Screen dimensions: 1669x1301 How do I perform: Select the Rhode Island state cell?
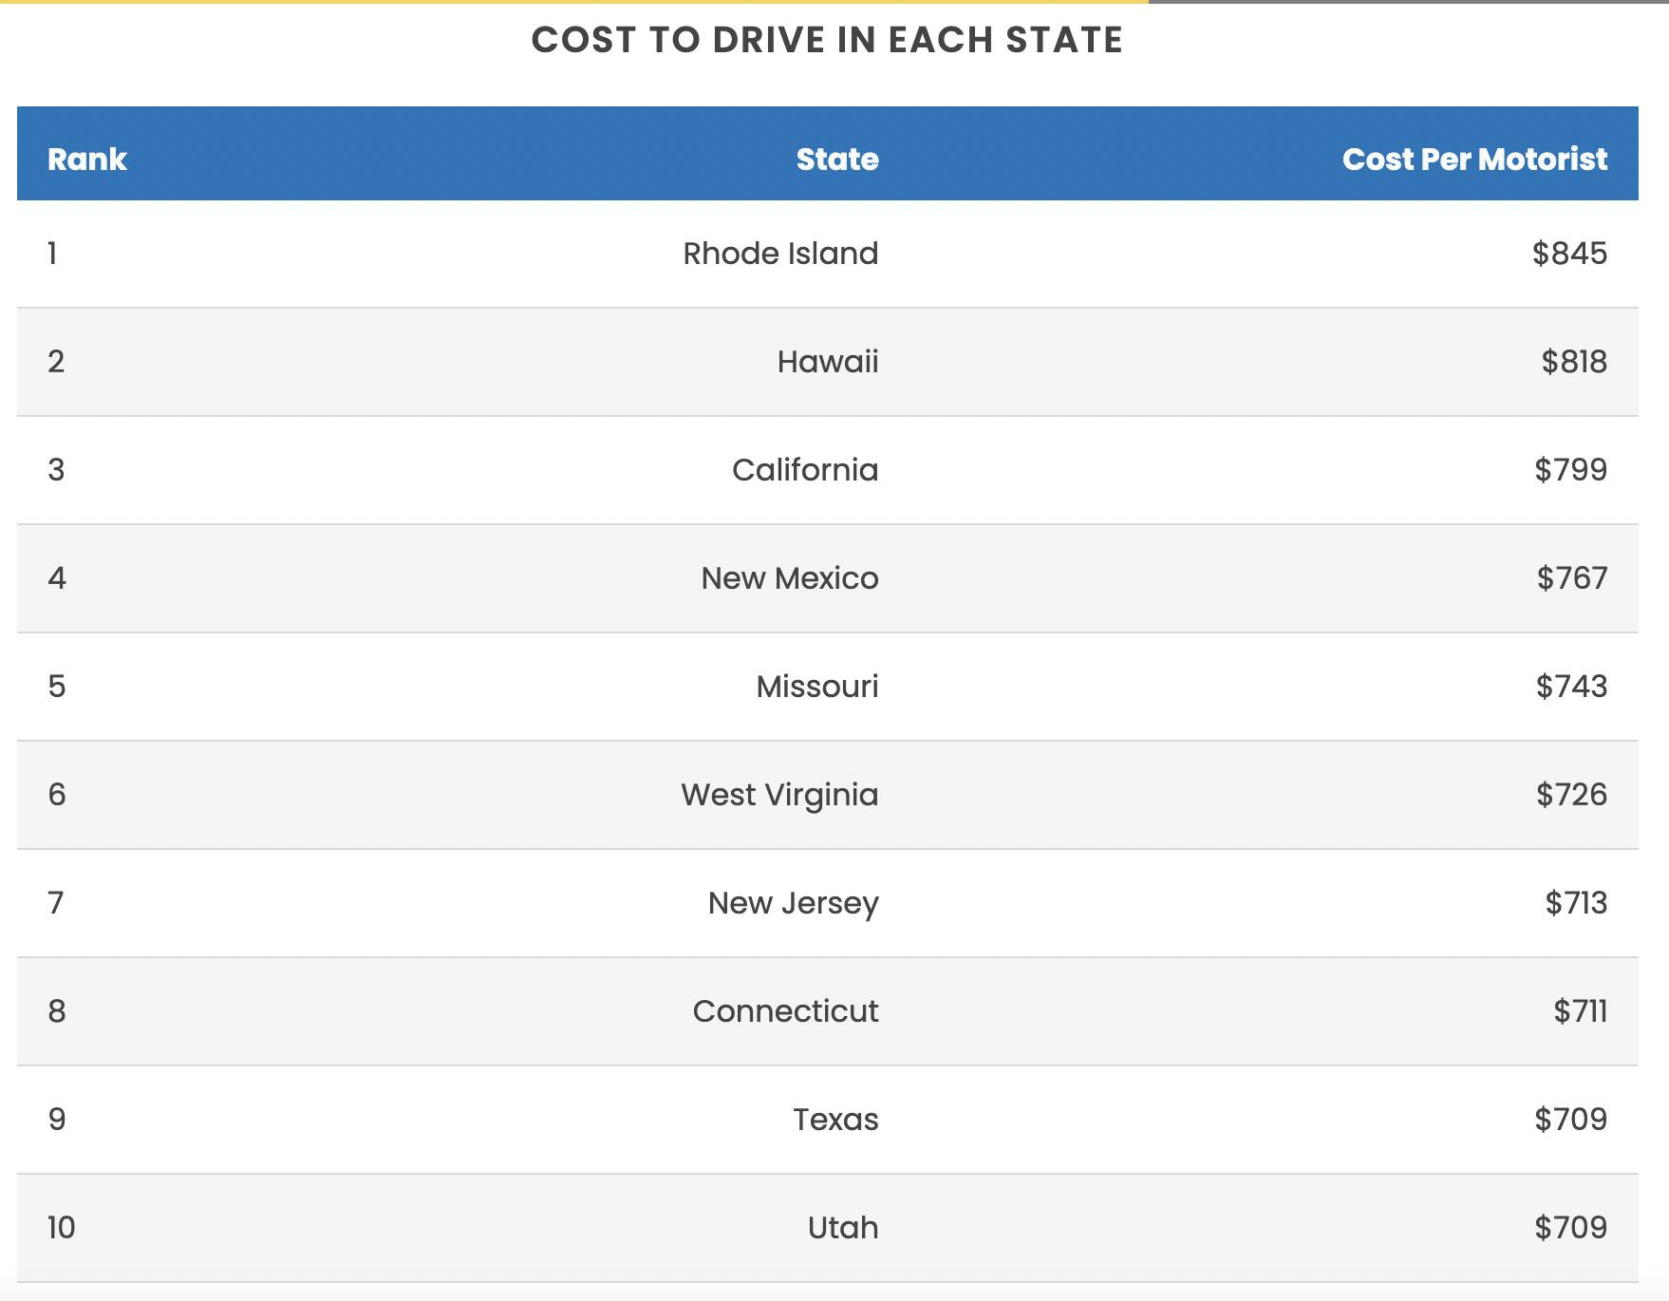tap(780, 254)
